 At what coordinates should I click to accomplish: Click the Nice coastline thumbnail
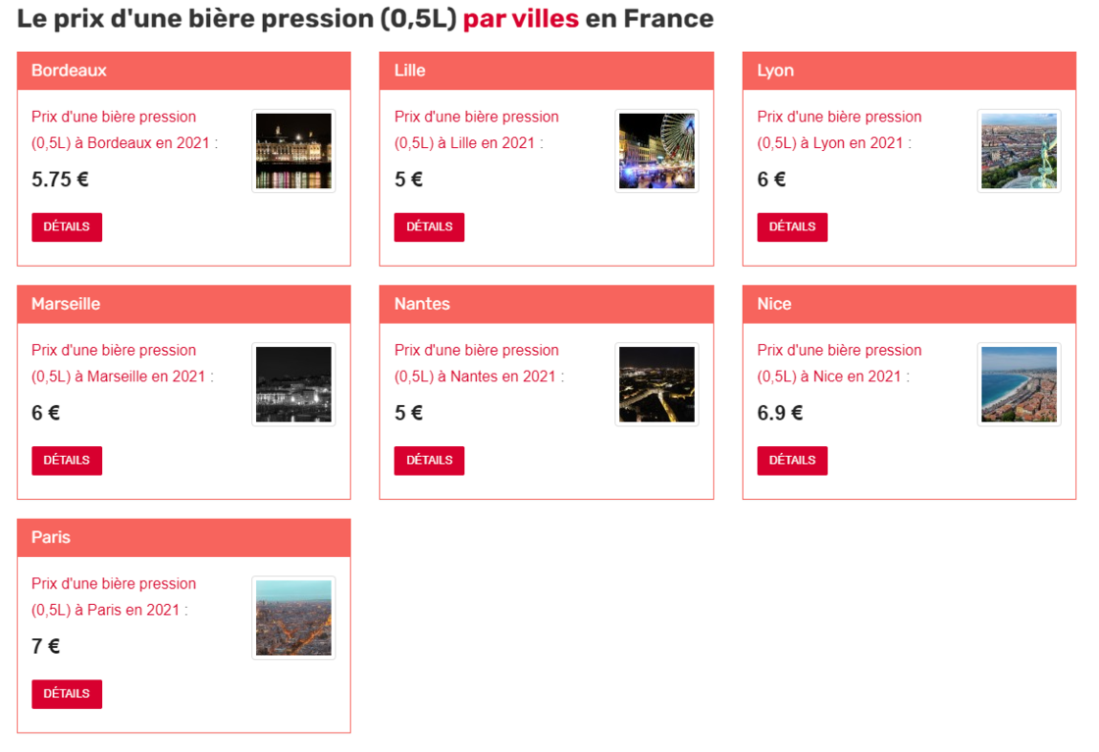[x=1020, y=384]
